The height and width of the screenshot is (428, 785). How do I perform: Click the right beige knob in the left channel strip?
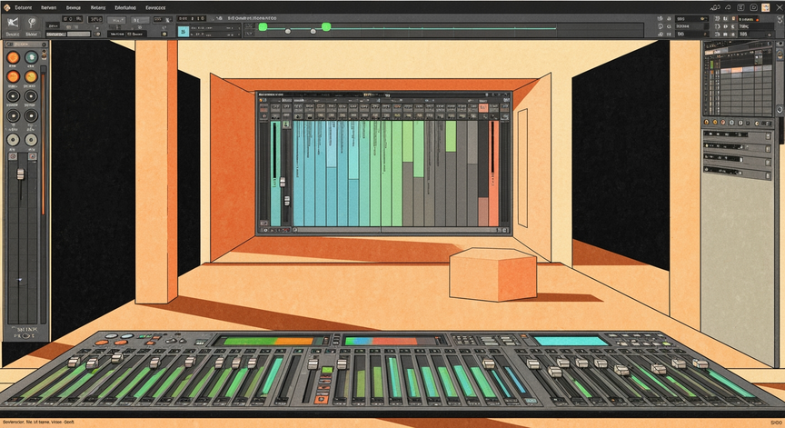coord(31,140)
